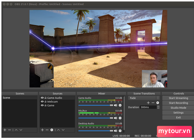
Task: Mute the Desktop Audio channel speaker
Action: (116, 131)
